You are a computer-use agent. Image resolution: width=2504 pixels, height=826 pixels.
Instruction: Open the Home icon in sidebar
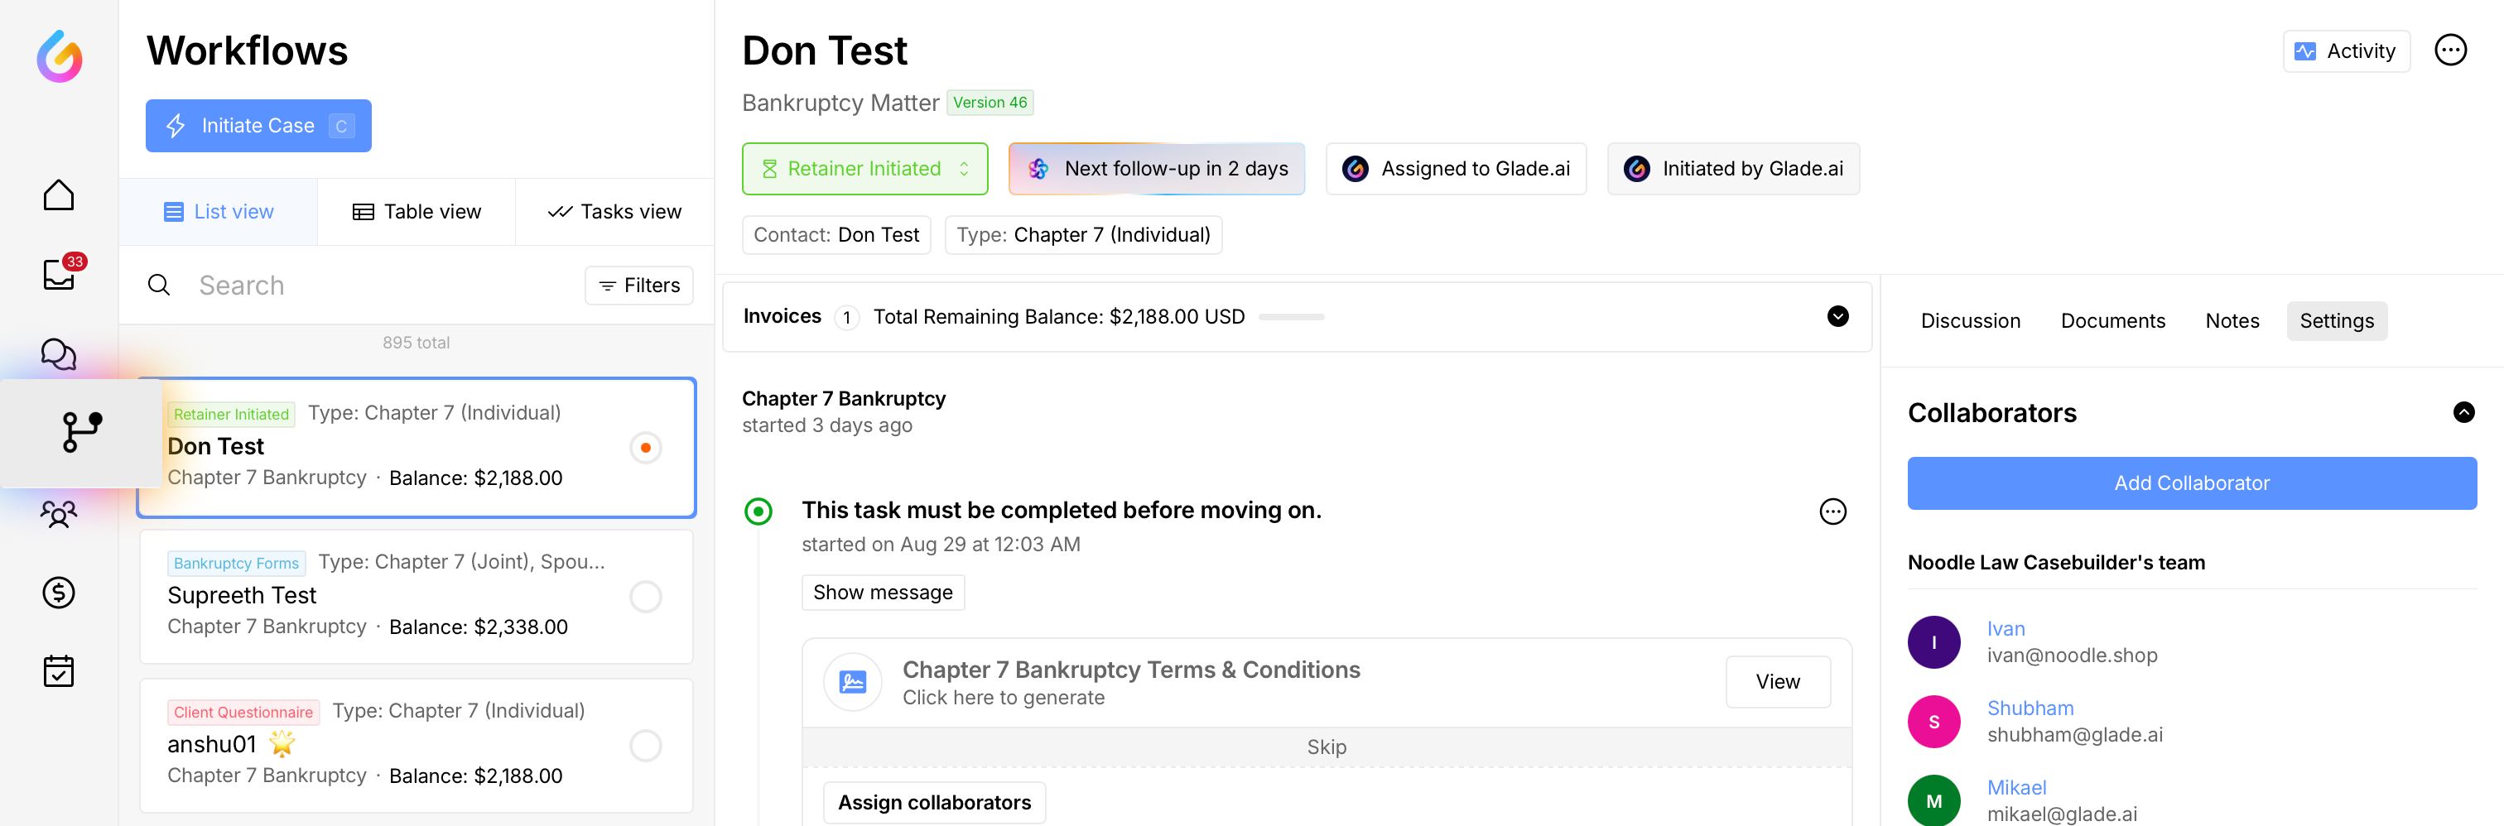[58, 195]
